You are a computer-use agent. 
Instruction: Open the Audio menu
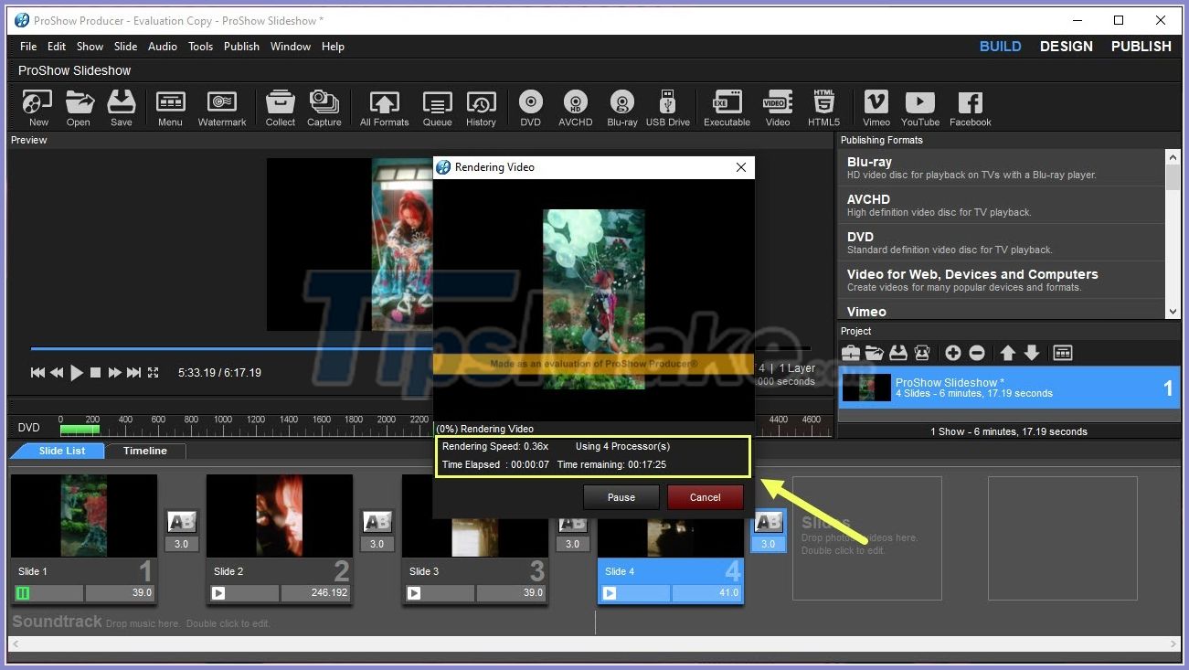(x=162, y=46)
